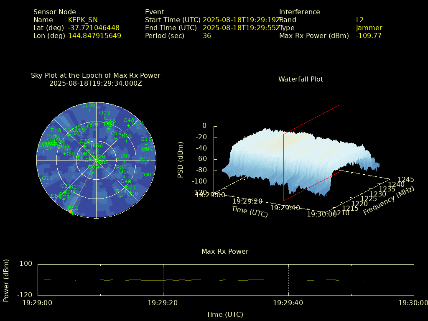
Task: Click the R04 satellite marker
Action: tap(126, 141)
